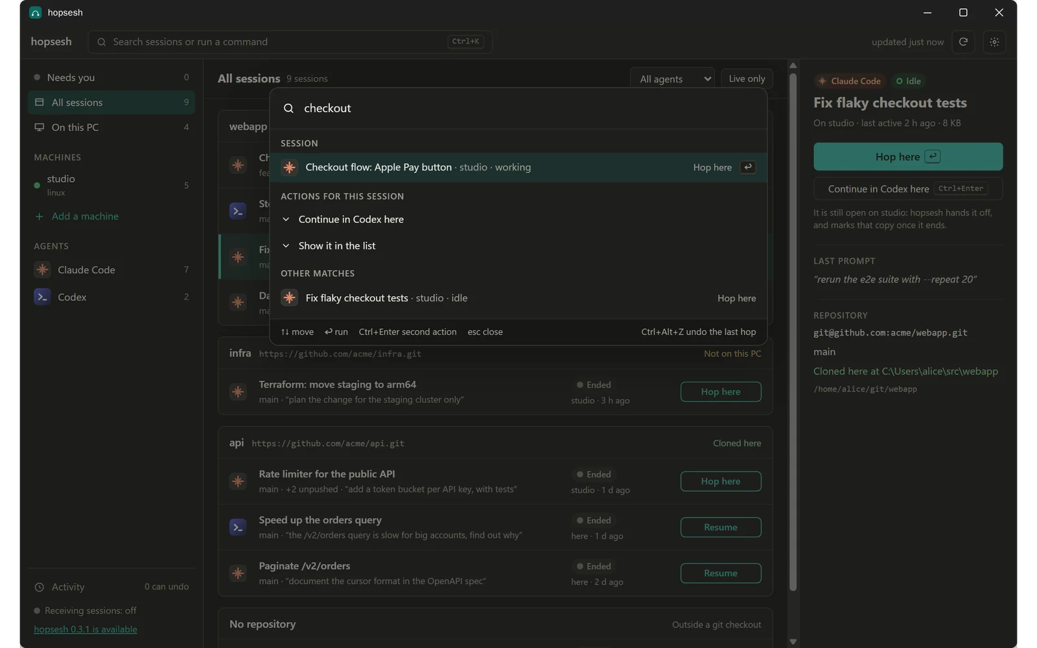Click the On this PC monitor icon
1037x648 pixels.
click(x=40, y=127)
